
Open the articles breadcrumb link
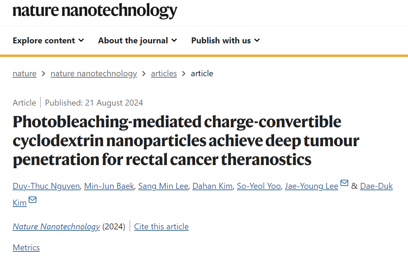pyautogui.click(x=164, y=74)
